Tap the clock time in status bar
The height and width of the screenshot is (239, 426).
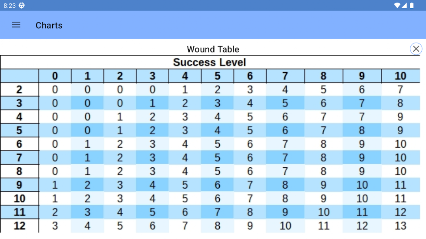pyautogui.click(x=10, y=6)
